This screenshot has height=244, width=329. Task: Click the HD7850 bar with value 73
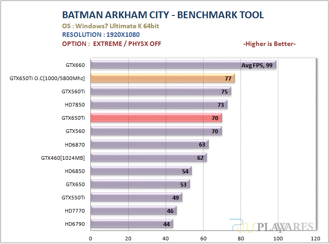tap(158, 105)
